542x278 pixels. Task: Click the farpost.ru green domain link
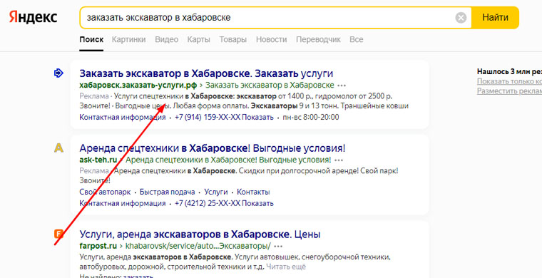98,246
